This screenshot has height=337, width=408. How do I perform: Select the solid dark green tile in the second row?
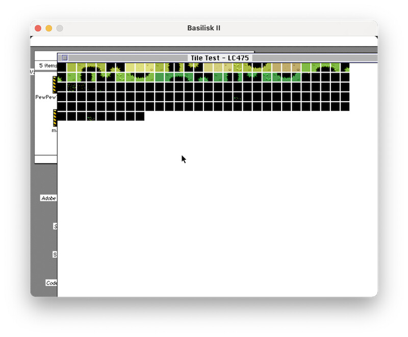159,77
